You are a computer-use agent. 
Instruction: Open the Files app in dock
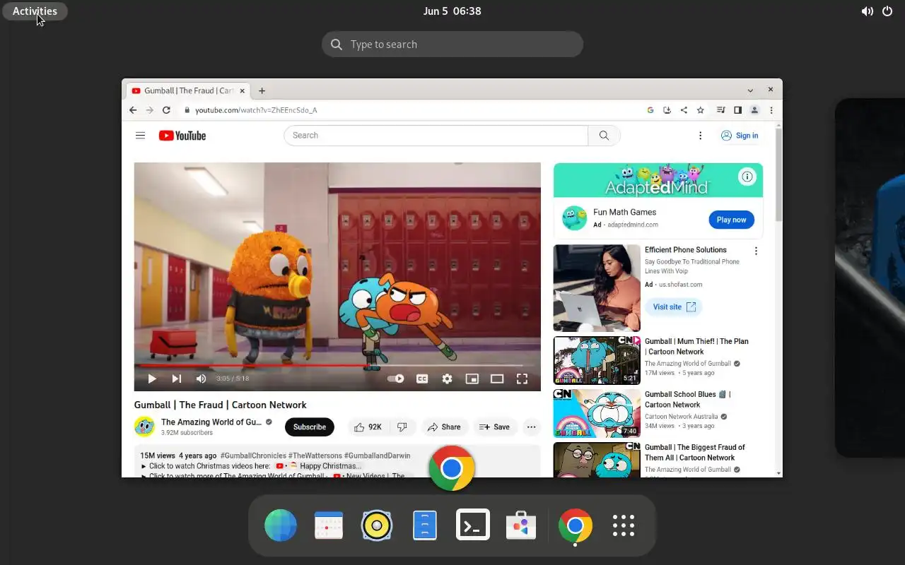coord(425,525)
